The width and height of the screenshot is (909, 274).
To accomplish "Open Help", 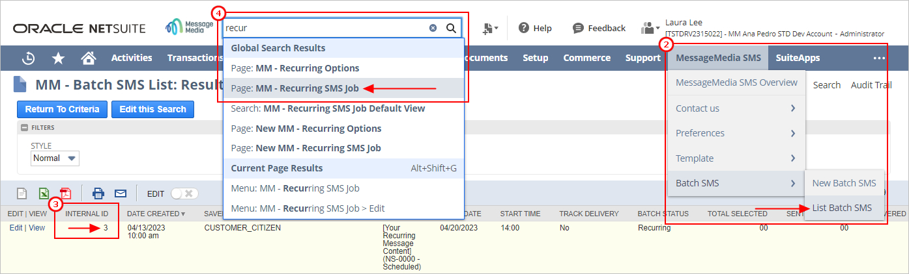I will [x=535, y=28].
